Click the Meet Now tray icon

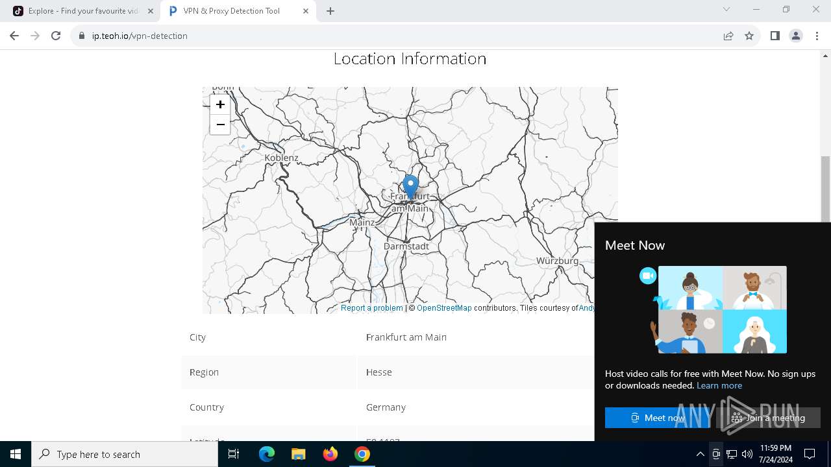[715, 454]
